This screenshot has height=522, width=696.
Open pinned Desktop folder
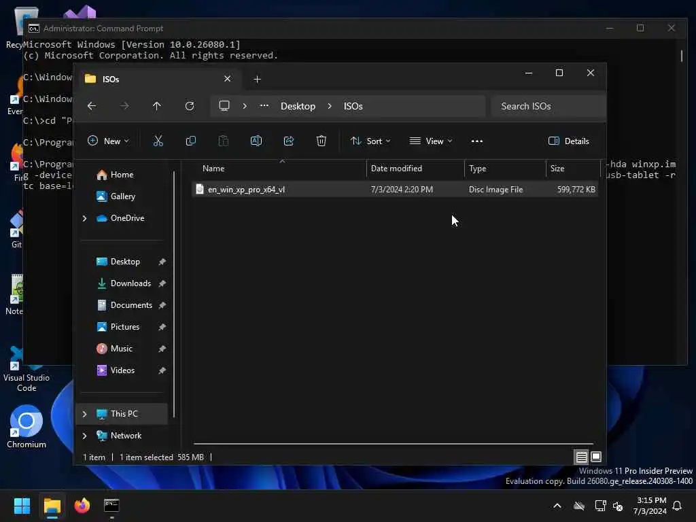point(125,262)
